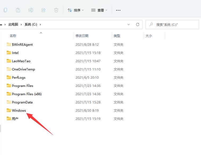Click date 2021/6/5 20:10 of PerfLogs
Screen dimensions: 201x155
coord(87,78)
